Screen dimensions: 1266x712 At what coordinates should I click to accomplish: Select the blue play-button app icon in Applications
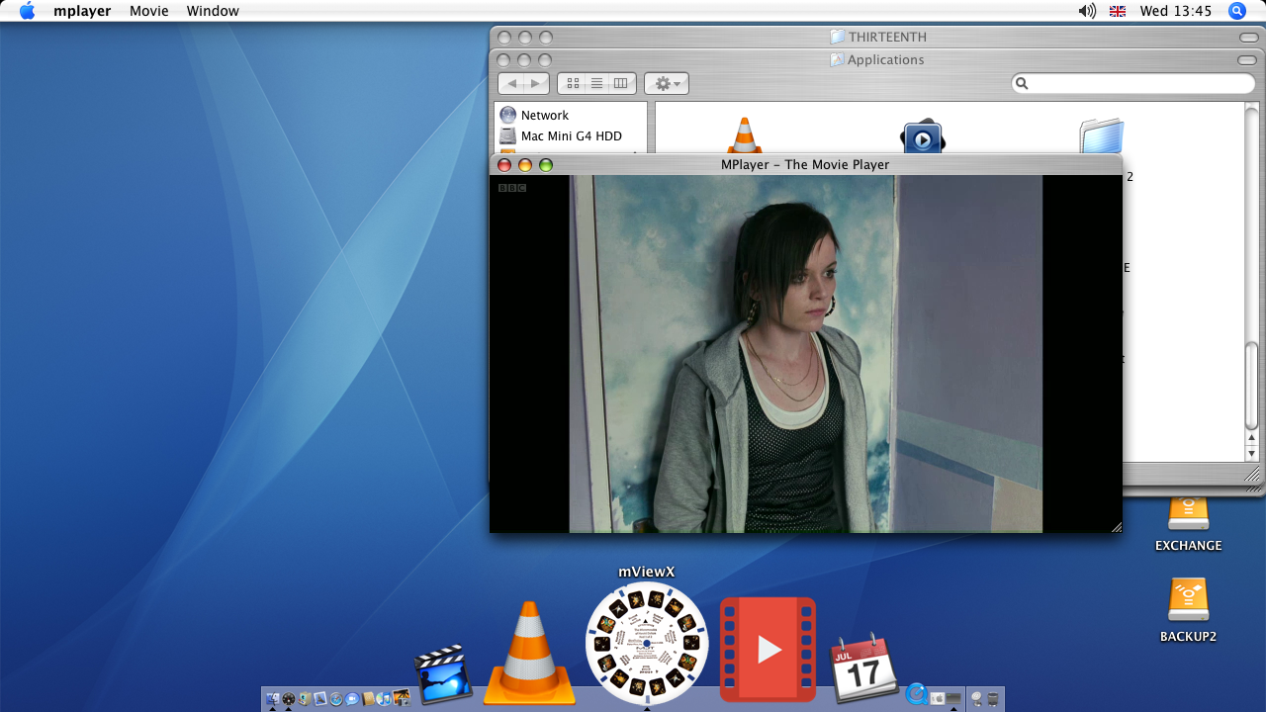pos(922,136)
